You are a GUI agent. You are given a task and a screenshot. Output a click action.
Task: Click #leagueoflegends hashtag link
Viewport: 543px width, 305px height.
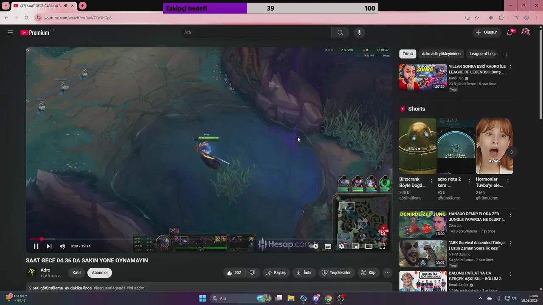109,288
